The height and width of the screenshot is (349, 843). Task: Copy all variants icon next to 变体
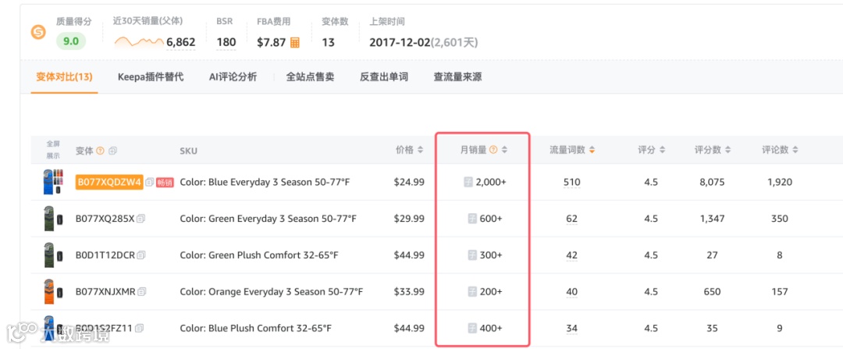(x=112, y=151)
